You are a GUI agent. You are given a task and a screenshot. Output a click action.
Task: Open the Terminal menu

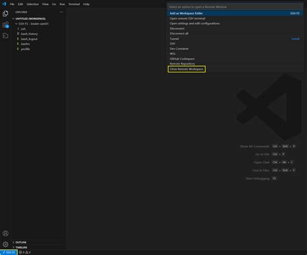point(74,4)
